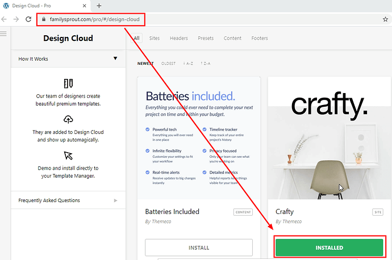Click the browser forward arrow

(16, 19)
